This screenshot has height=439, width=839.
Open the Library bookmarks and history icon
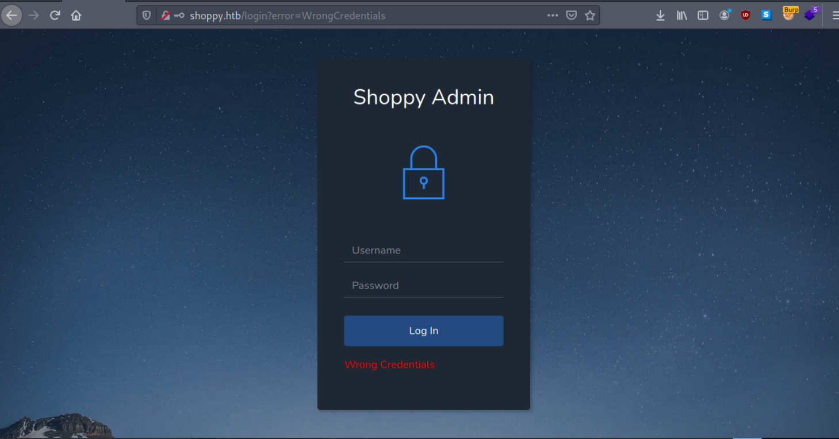(x=681, y=16)
